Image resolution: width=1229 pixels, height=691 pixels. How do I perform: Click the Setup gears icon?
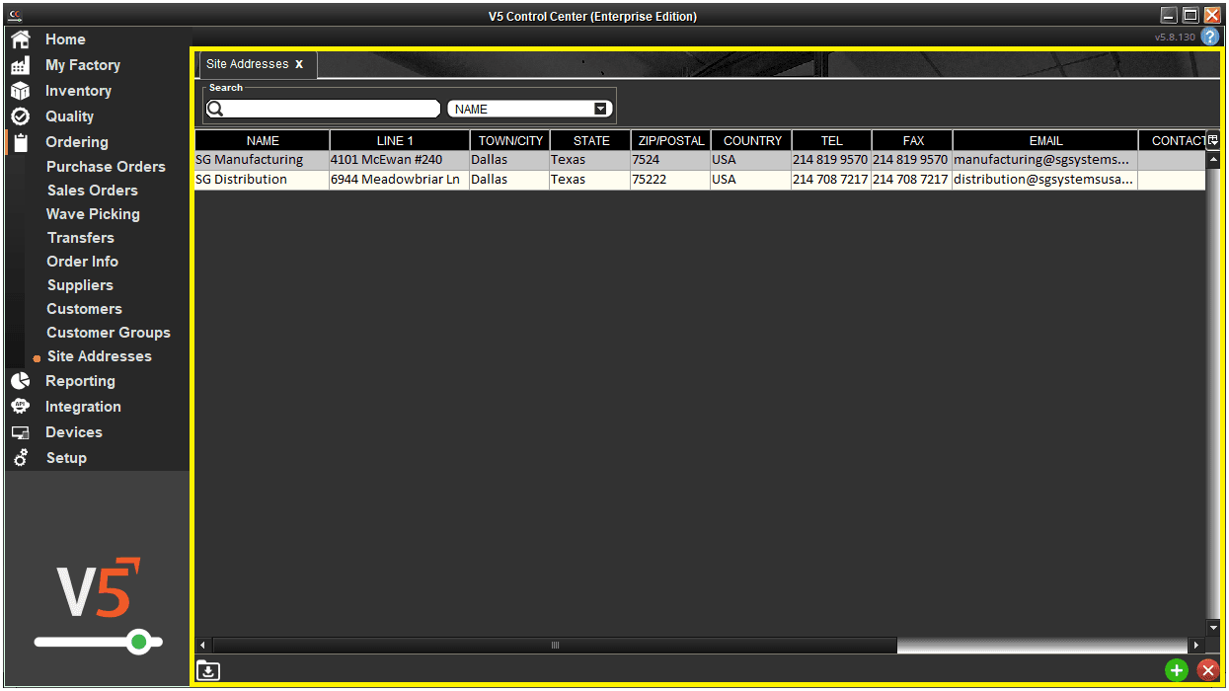[x=20, y=458]
